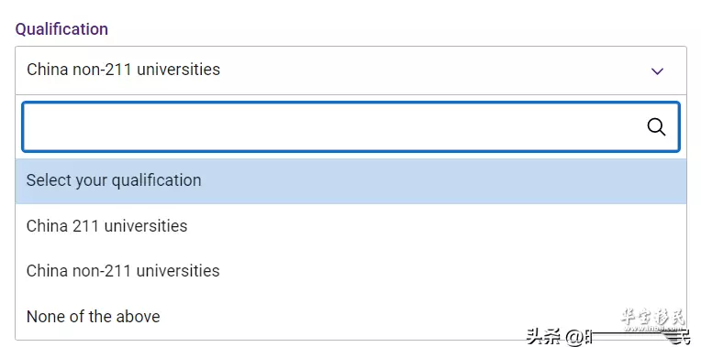Focus the blue-outlined search input field
This screenshot has width=701, height=347.
350,126
